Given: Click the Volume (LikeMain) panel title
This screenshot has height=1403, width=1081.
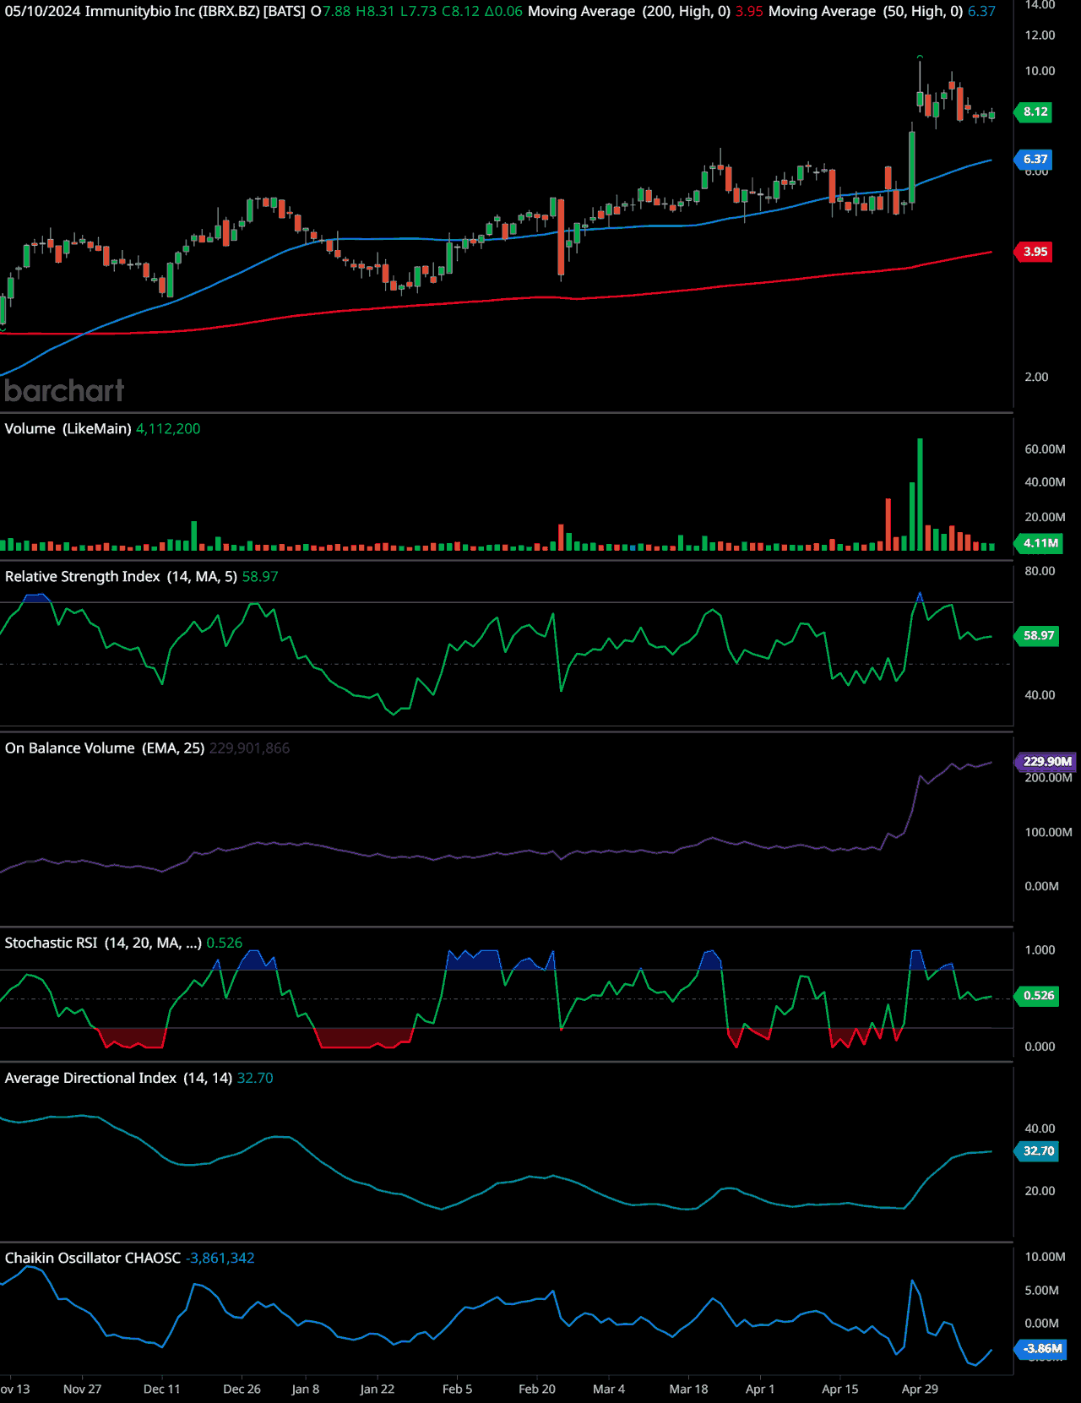Looking at the screenshot, I should tap(68, 428).
